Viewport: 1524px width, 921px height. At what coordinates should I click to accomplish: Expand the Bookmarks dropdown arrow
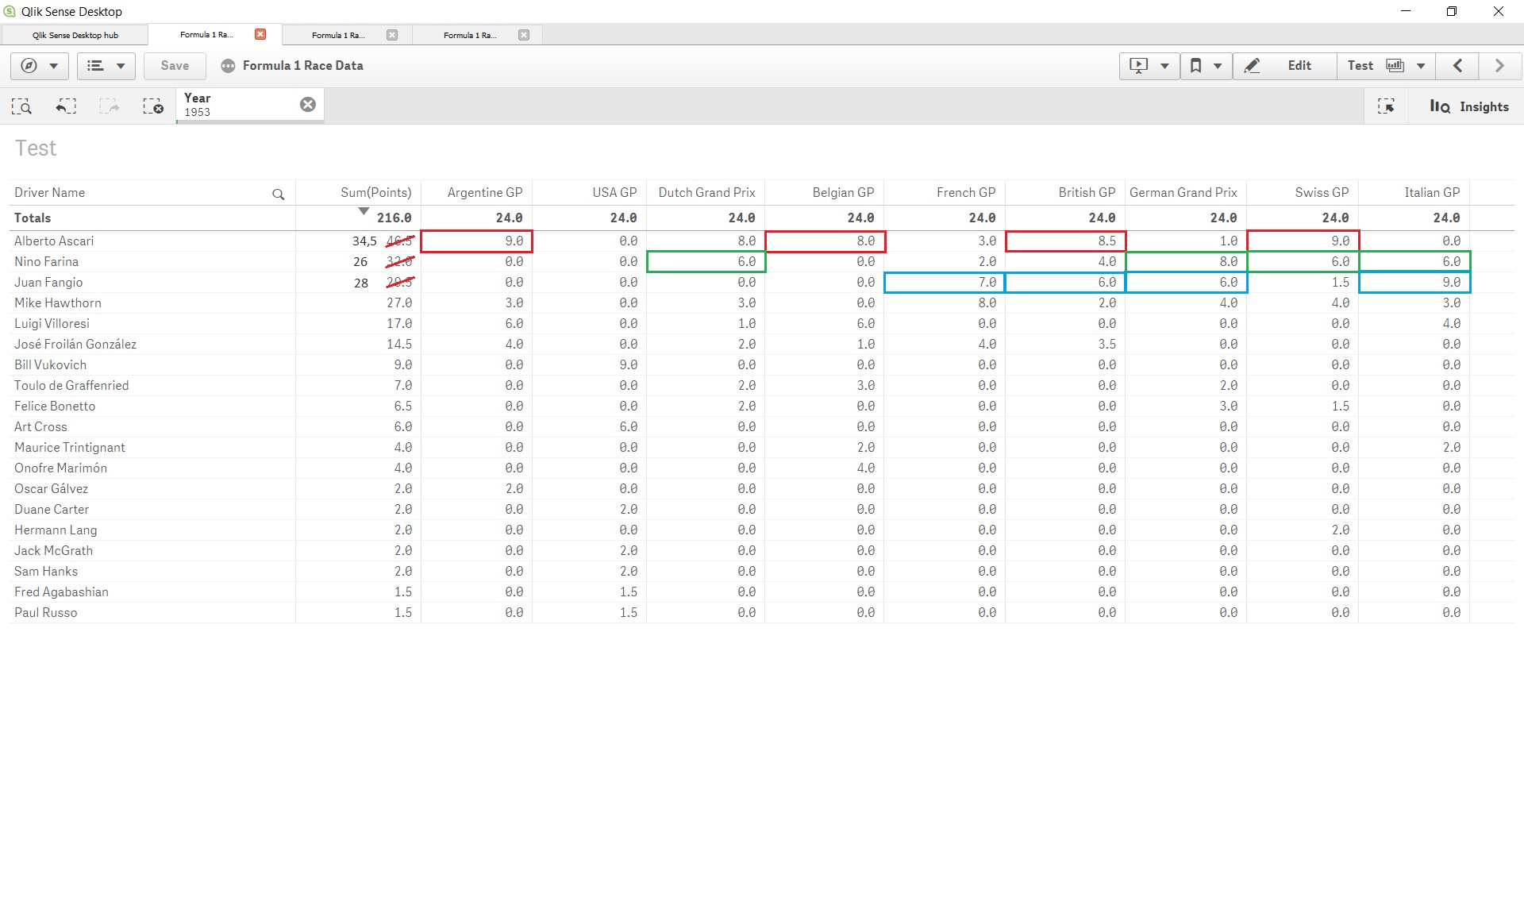tap(1218, 66)
